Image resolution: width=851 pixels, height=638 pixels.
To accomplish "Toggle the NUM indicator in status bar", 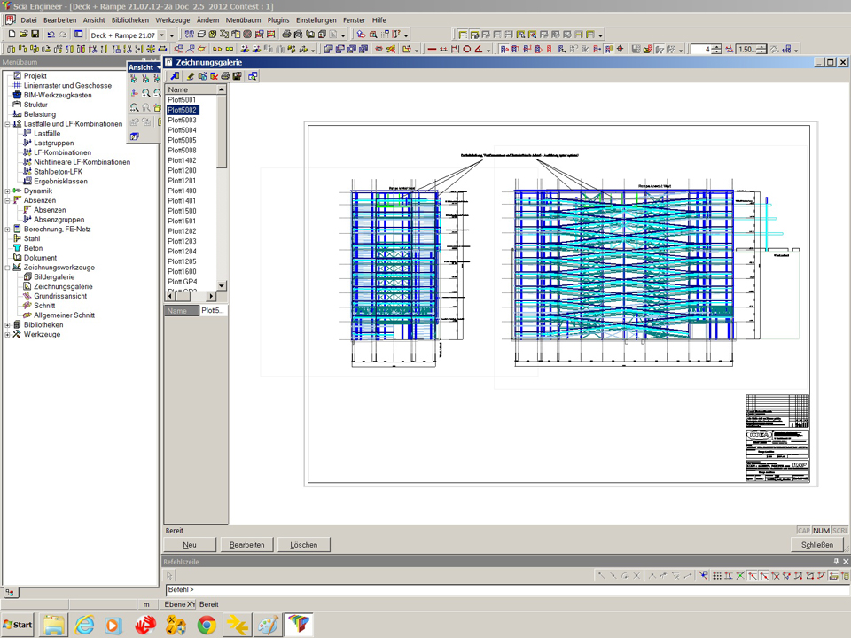I will pyautogui.click(x=821, y=531).
